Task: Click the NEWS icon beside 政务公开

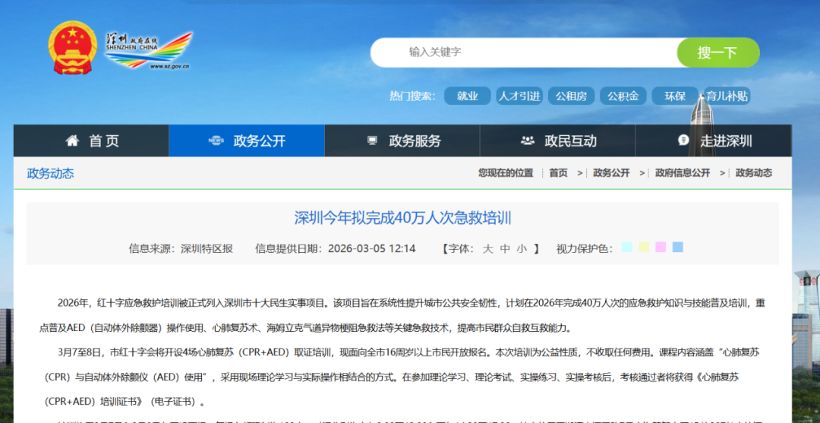Action: [216, 140]
